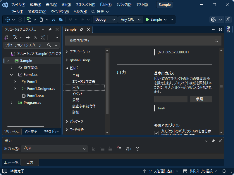The image size is (234, 175).
Task: Click the output timestamp clock icon
Action: (x=137, y=149)
